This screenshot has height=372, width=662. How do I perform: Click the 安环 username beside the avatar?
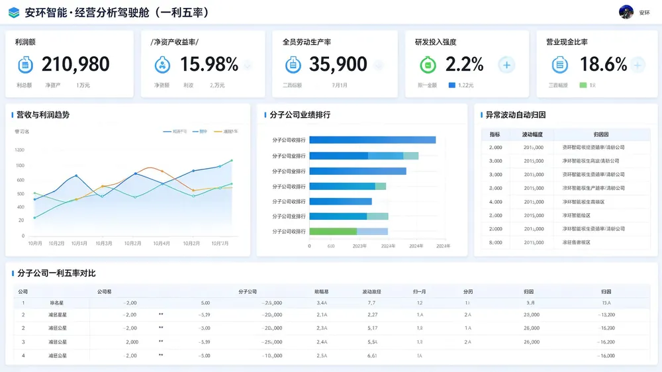click(x=644, y=13)
